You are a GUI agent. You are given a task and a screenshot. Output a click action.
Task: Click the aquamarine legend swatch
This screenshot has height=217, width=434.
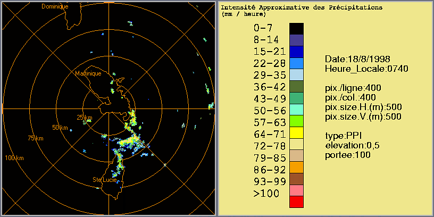click(296, 110)
